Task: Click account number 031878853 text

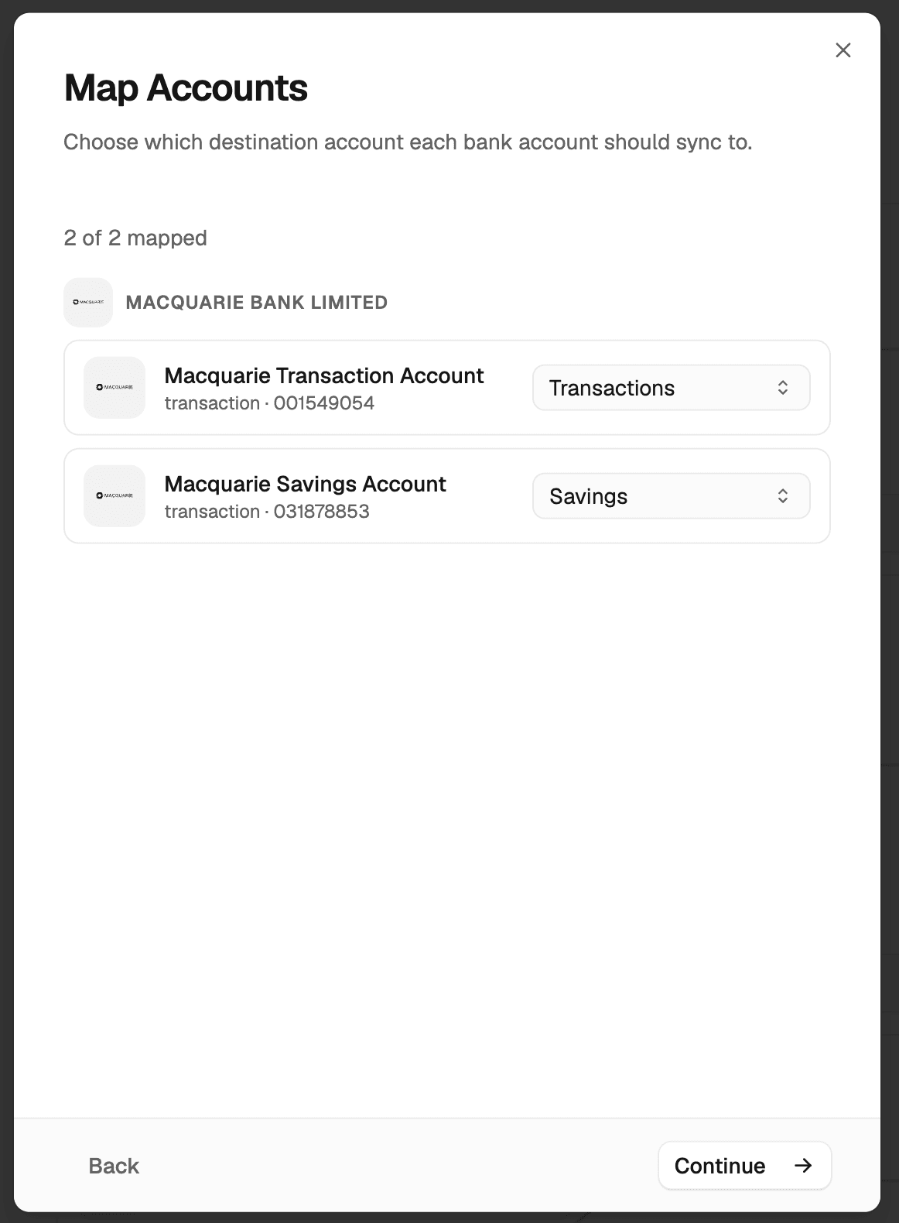Action: (x=322, y=512)
